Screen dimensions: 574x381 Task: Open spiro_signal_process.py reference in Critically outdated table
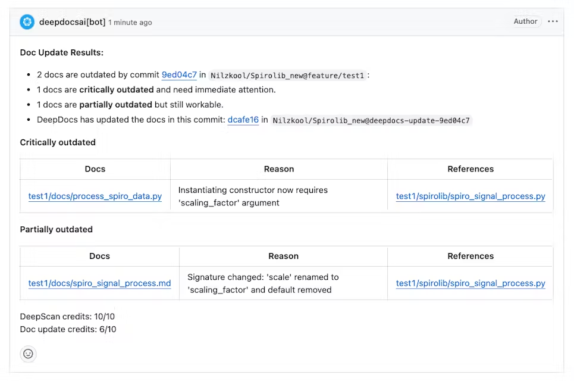tap(471, 196)
